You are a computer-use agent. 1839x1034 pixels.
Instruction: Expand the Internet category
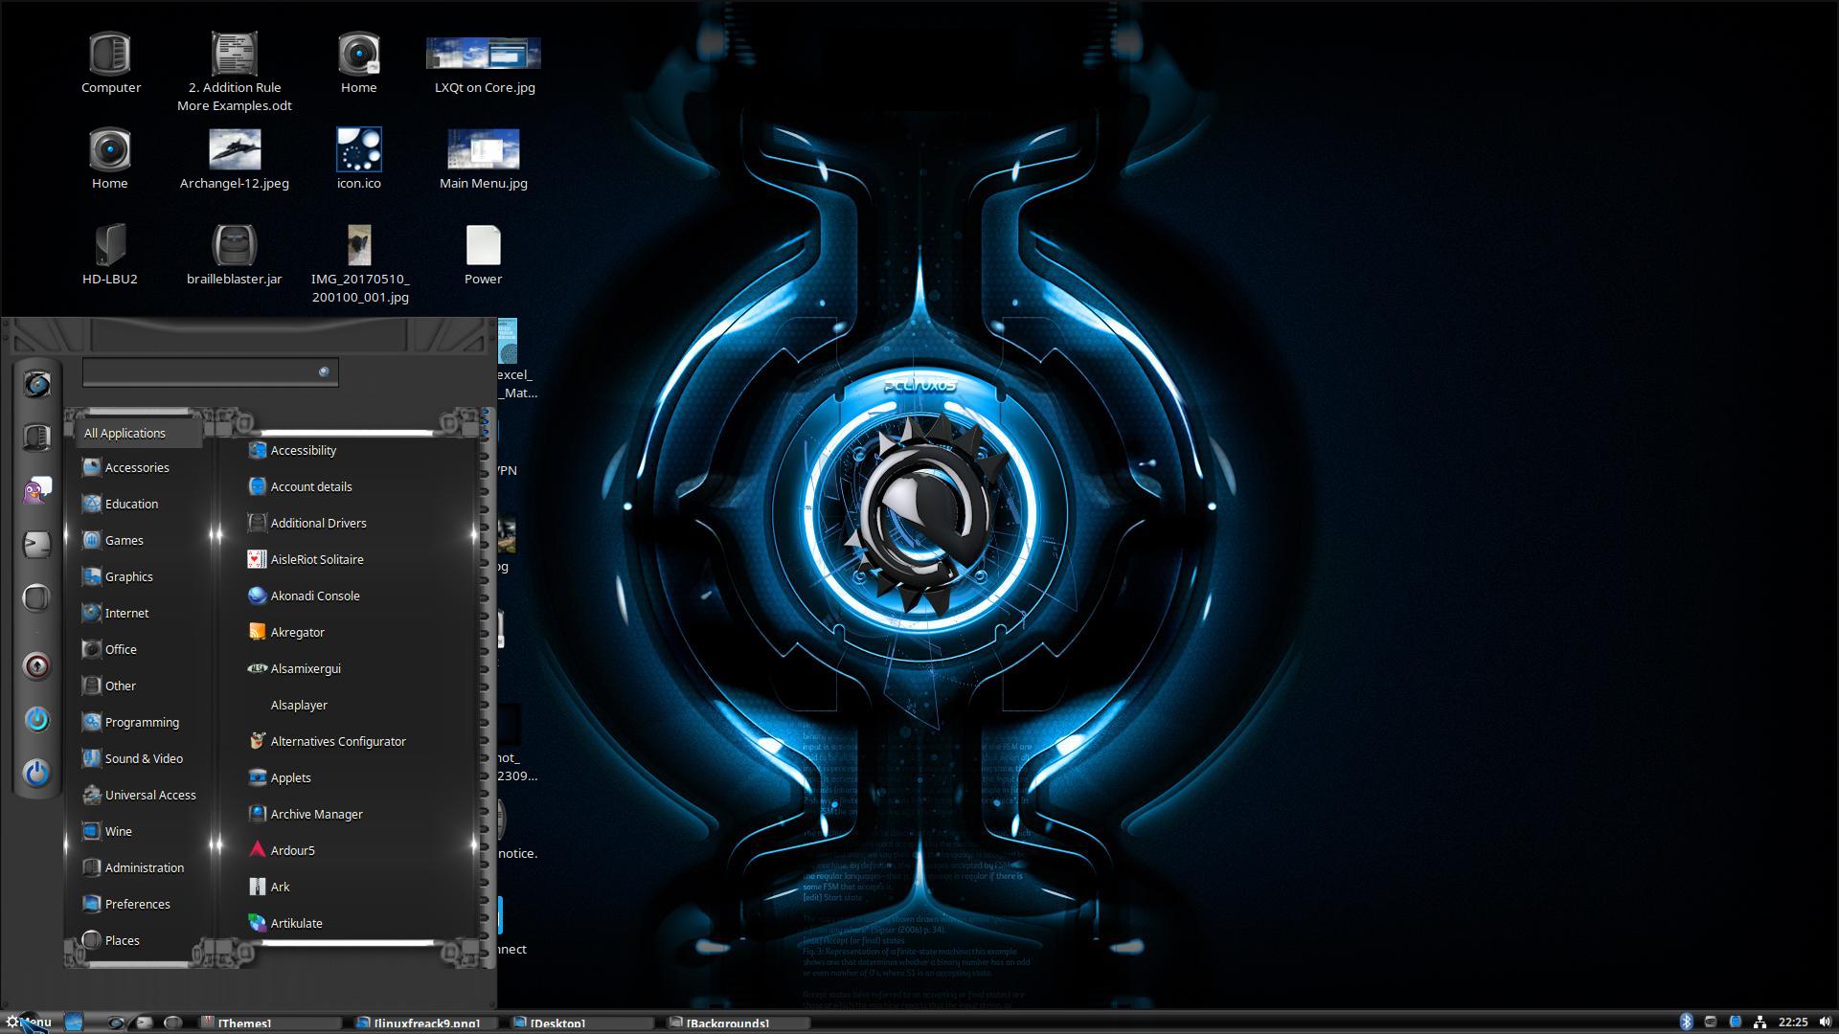point(126,613)
